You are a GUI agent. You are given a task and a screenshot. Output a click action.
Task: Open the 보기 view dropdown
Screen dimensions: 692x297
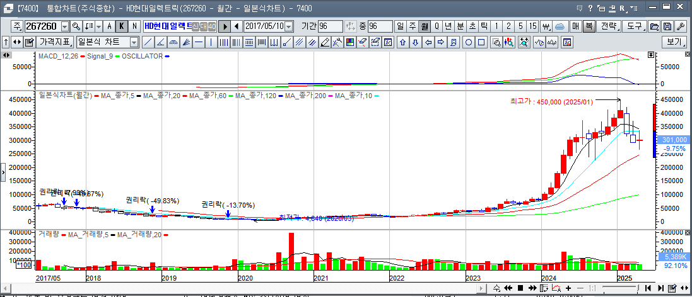pyautogui.click(x=675, y=43)
